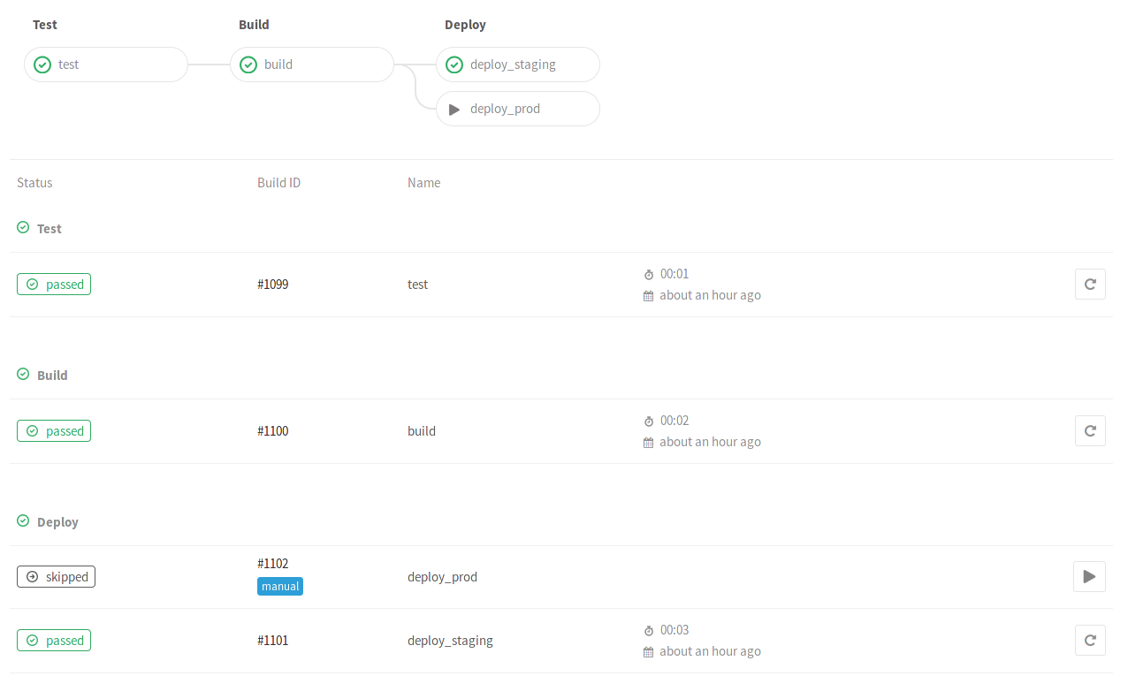
Task: Click the play icon in the deploy_prod pipeline node
Action: (x=453, y=109)
